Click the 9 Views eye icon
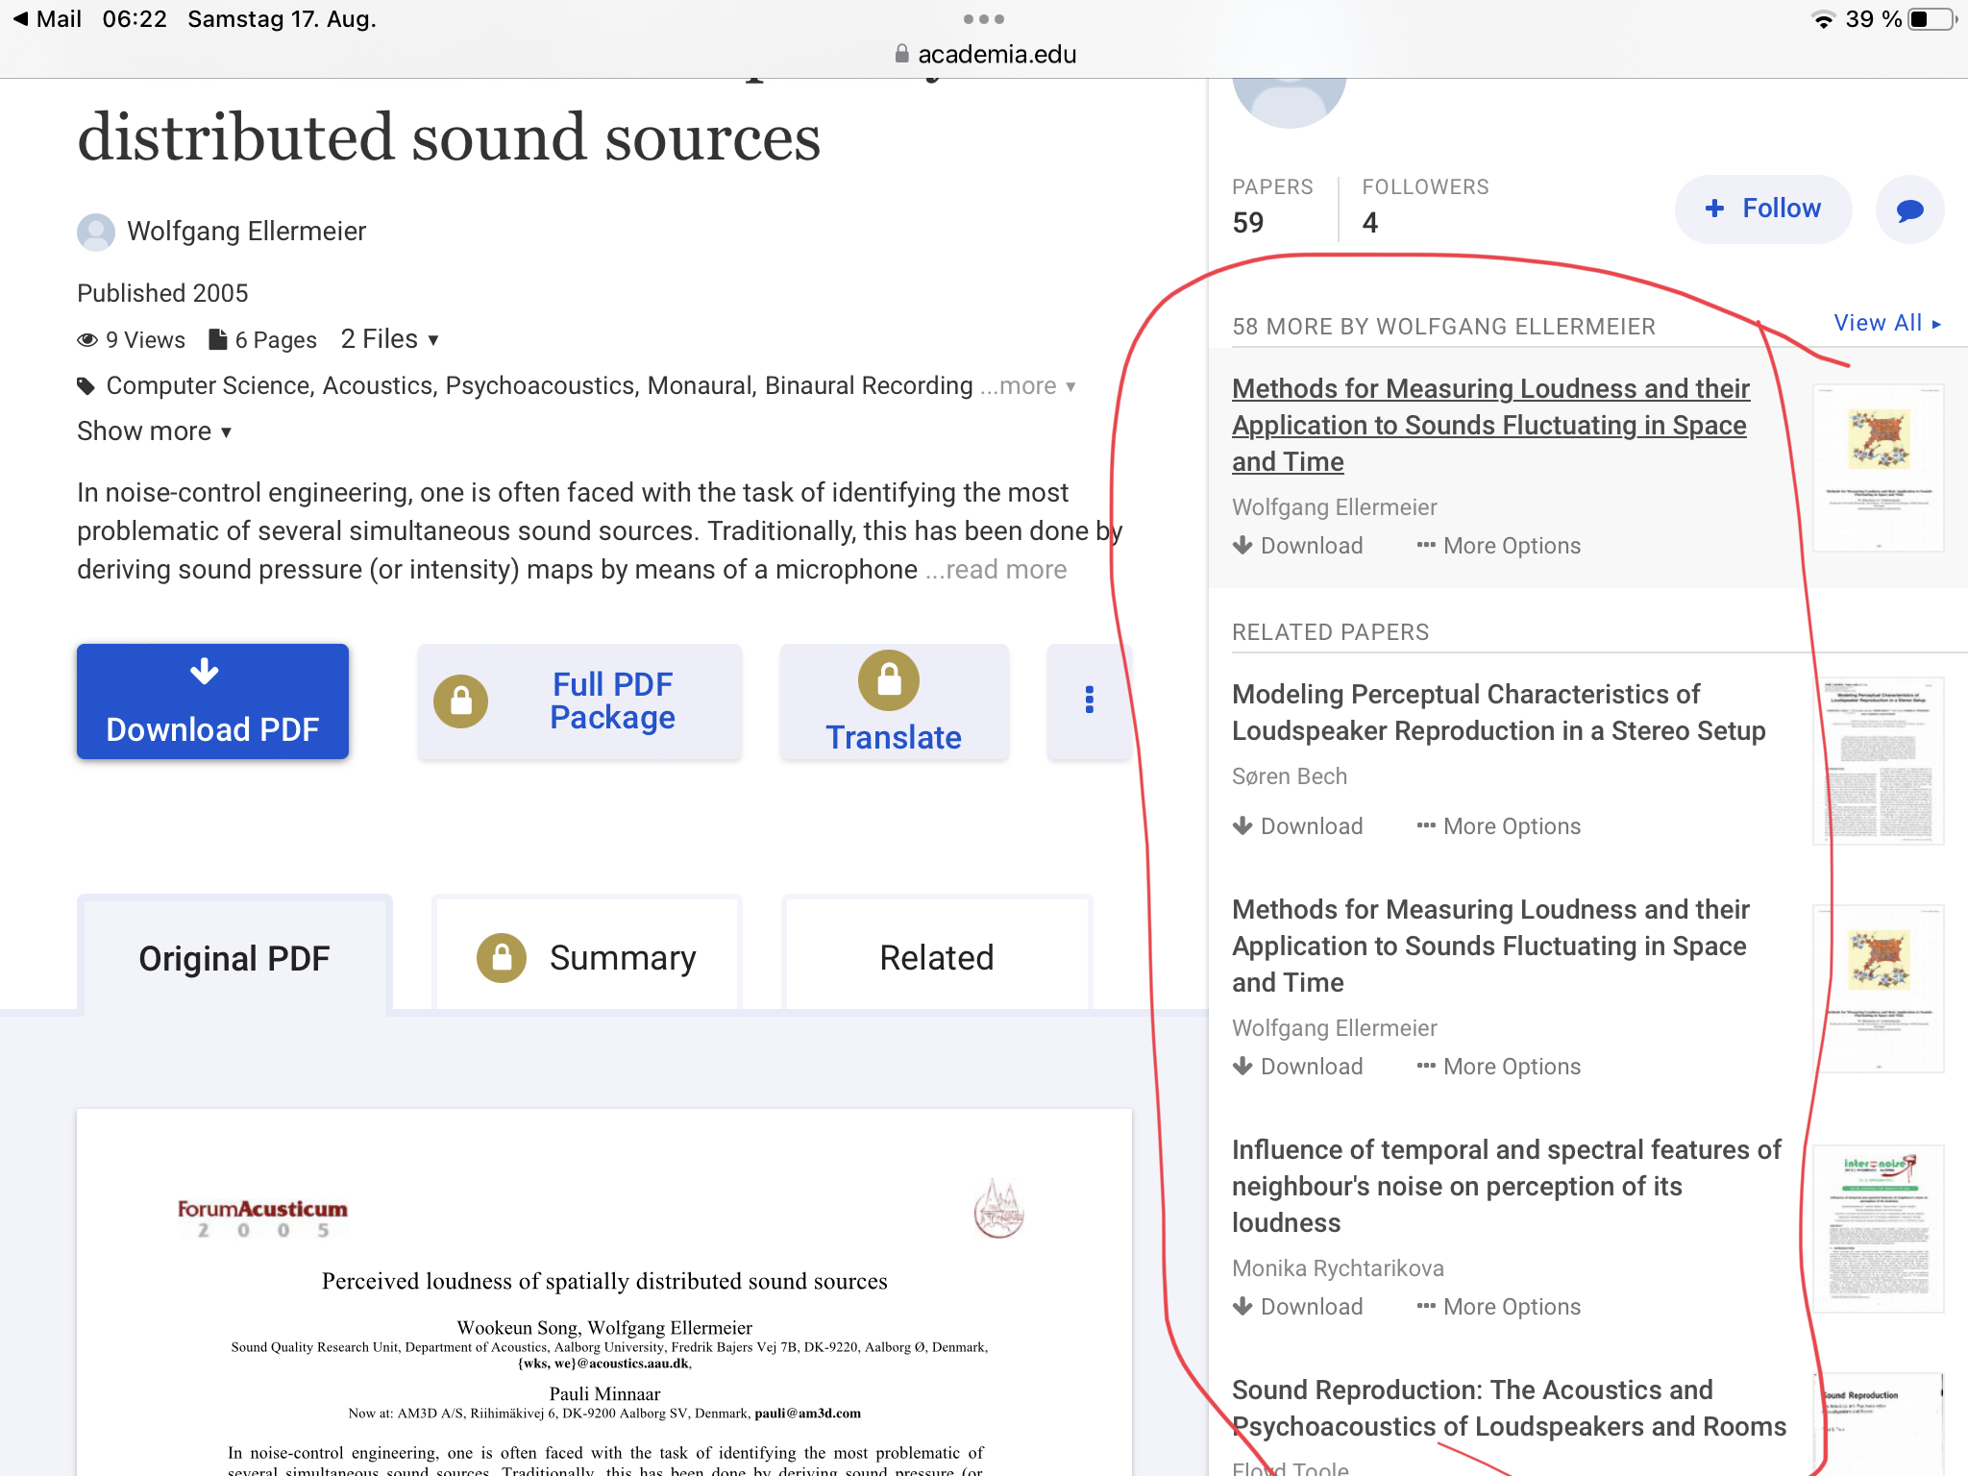The image size is (1968, 1476). (x=87, y=340)
